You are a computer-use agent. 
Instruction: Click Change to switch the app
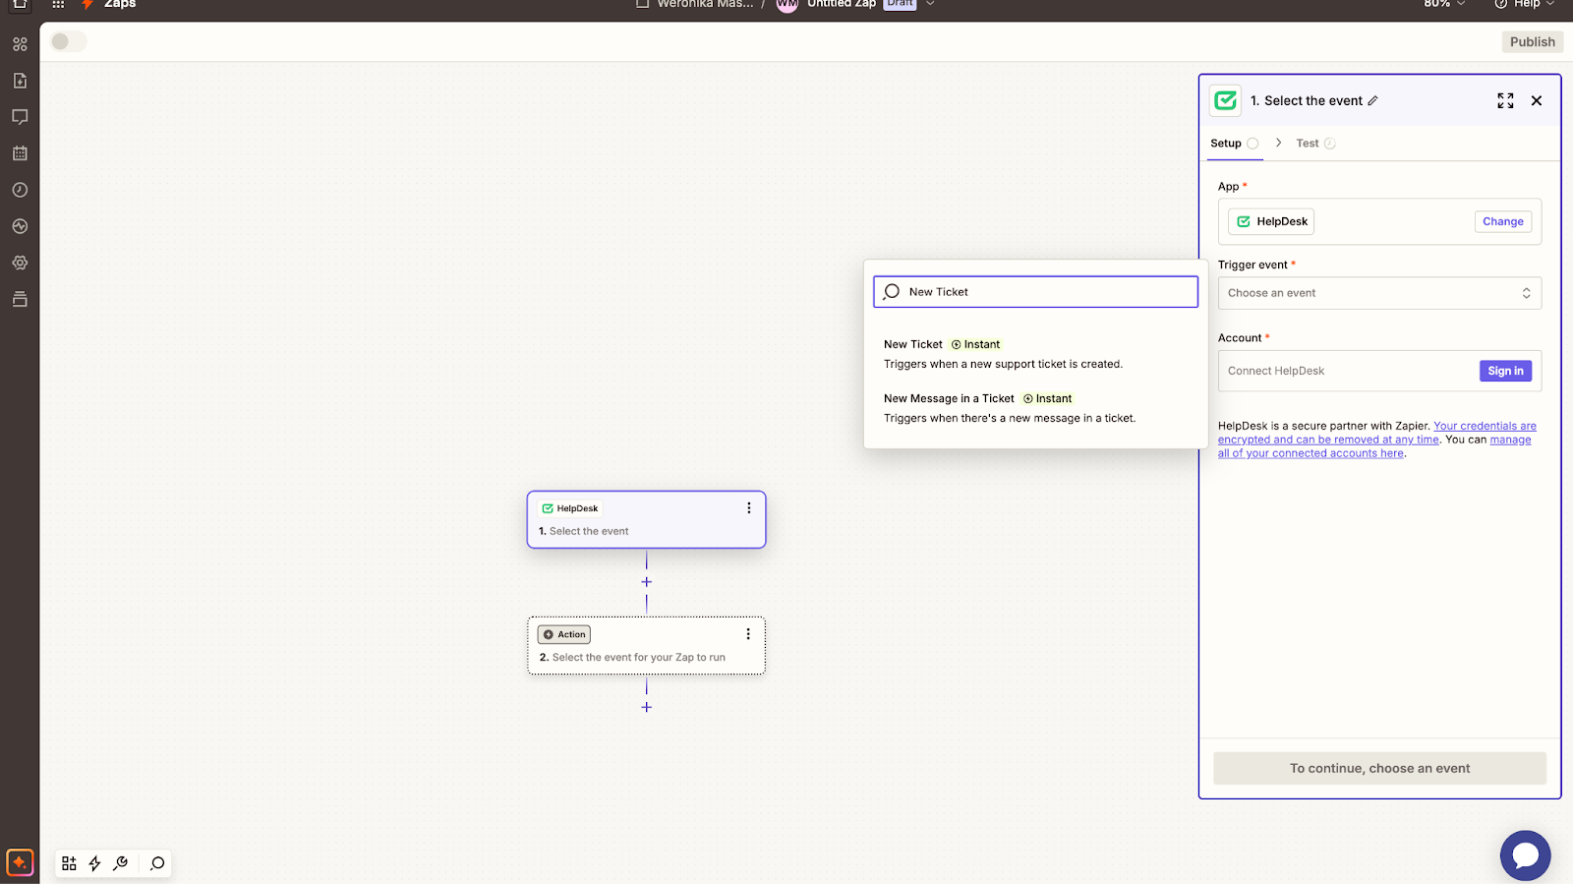coord(1502,221)
